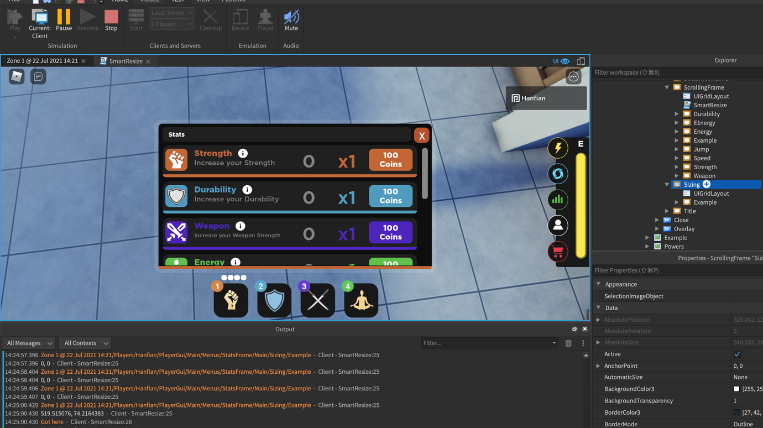The width and height of the screenshot is (763, 428).
Task: Pause the running simulation
Action: click(x=64, y=20)
